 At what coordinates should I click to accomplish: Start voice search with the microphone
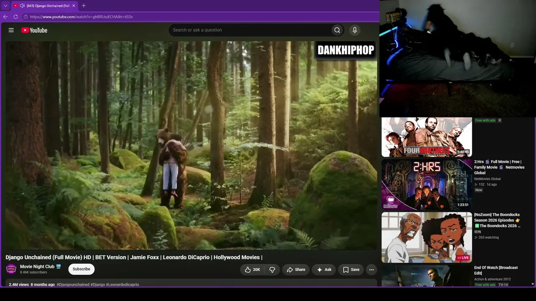pyautogui.click(x=355, y=30)
